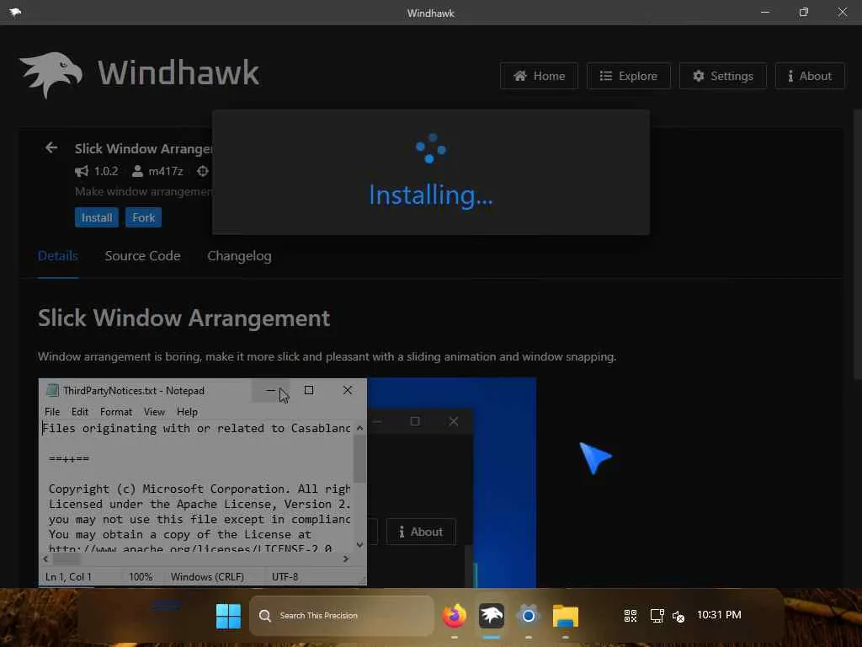Click the mod version number 1.0.2
Image resolution: width=862 pixels, height=647 pixels.
106,171
